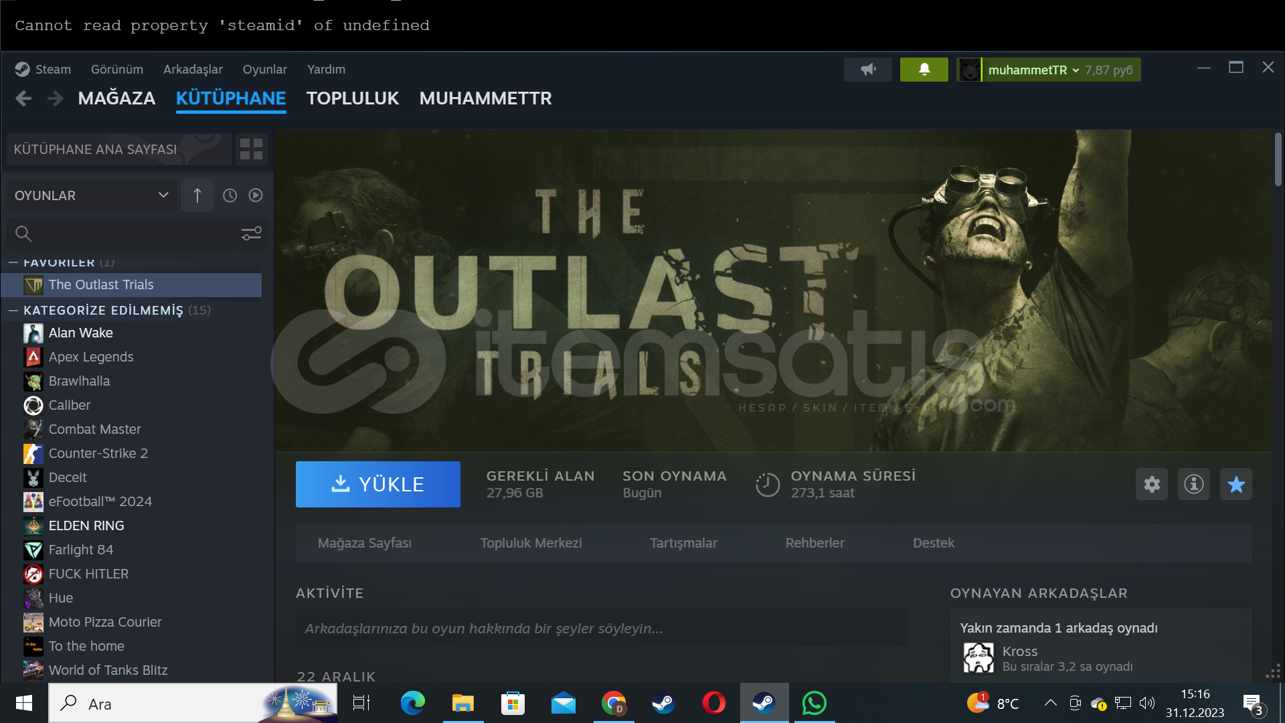Open the advanced filter options icon
1285x723 pixels.
251,234
